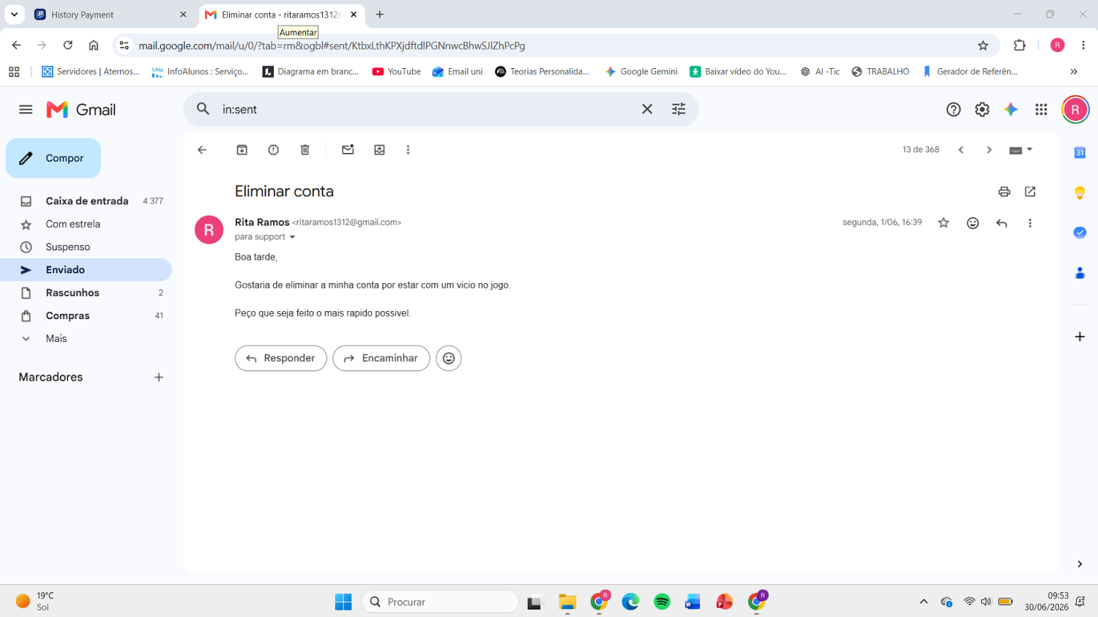
Task: Mark the email as unread
Action: [x=348, y=150]
